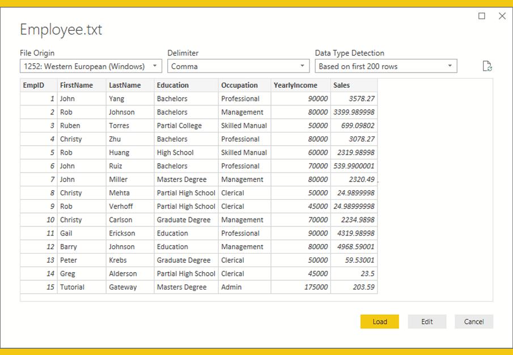The height and width of the screenshot is (355, 513).
Task: Select the Education column header
Action: click(x=186, y=85)
